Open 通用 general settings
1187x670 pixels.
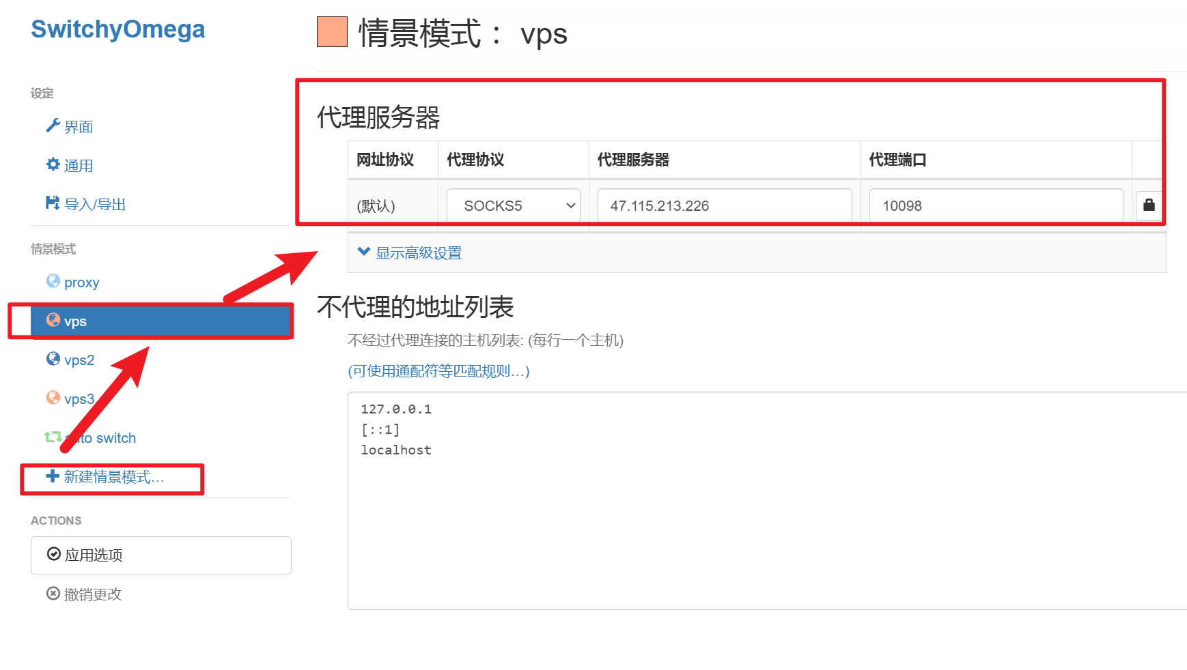(79, 166)
